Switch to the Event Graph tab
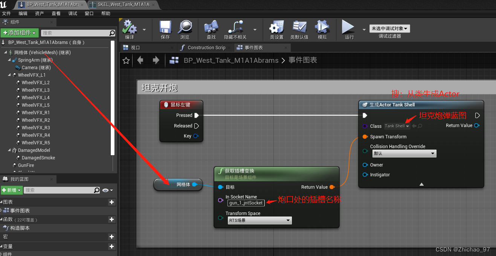 point(262,48)
